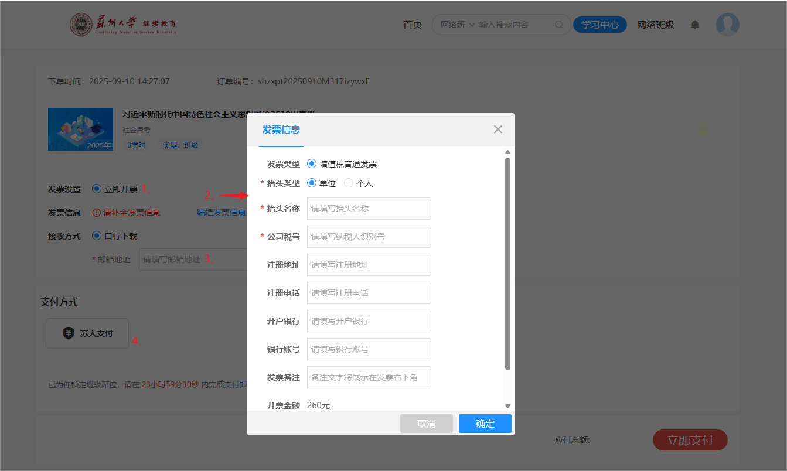Go to 网络班级 in top navigation
Image resolution: width=787 pixels, height=471 pixels.
(x=655, y=25)
